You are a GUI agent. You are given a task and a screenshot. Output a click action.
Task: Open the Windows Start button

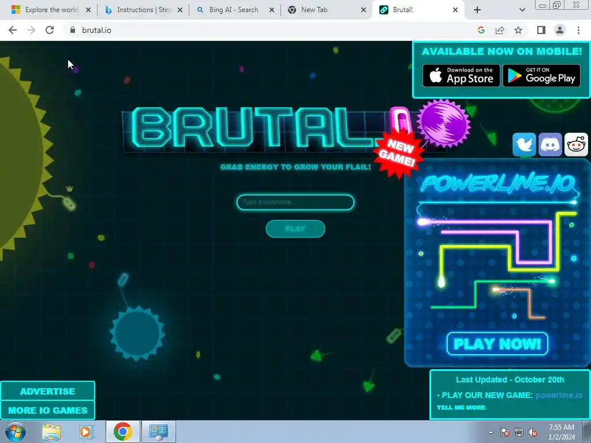pyautogui.click(x=16, y=431)
